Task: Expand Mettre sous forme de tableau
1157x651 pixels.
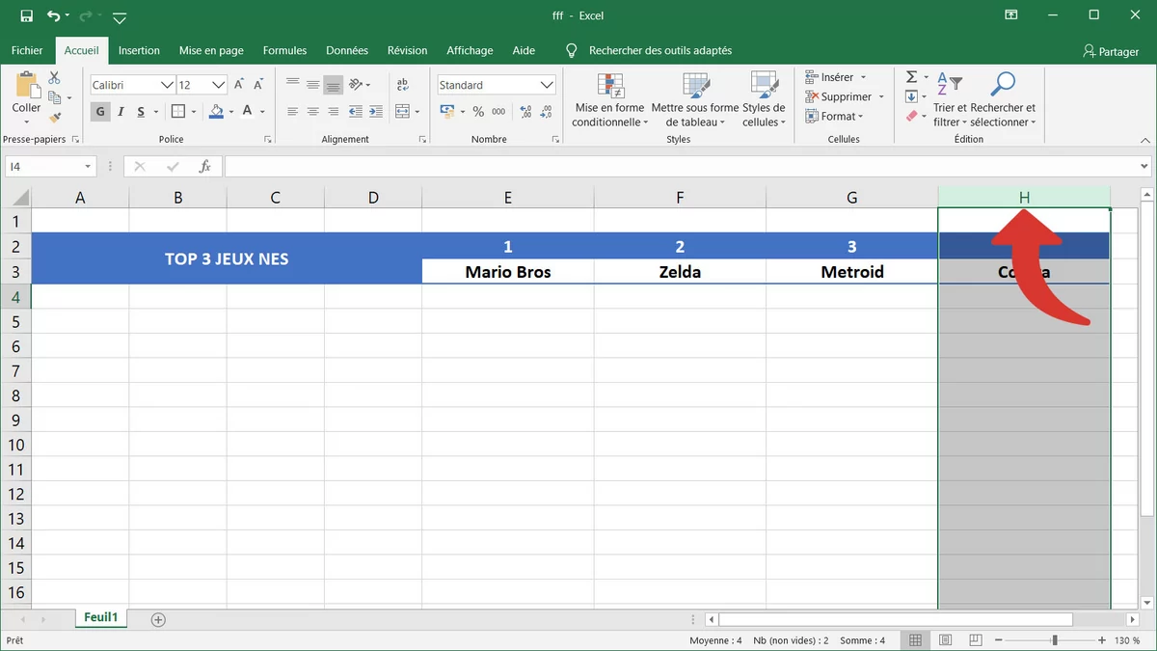Action: (x=694, y=99)
